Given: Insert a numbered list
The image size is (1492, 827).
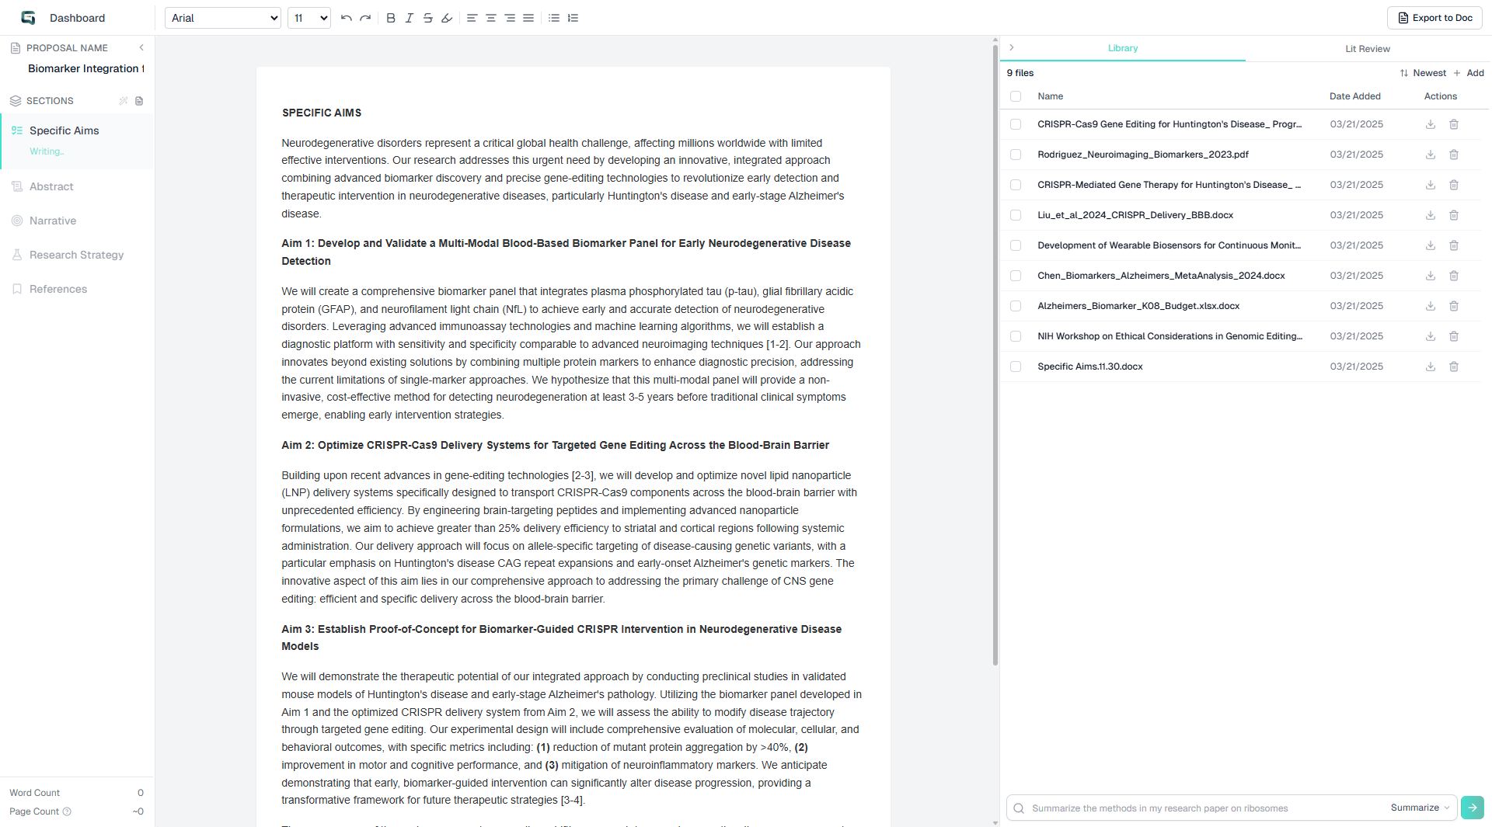Looking at the screenshot, I should (573, 18).
